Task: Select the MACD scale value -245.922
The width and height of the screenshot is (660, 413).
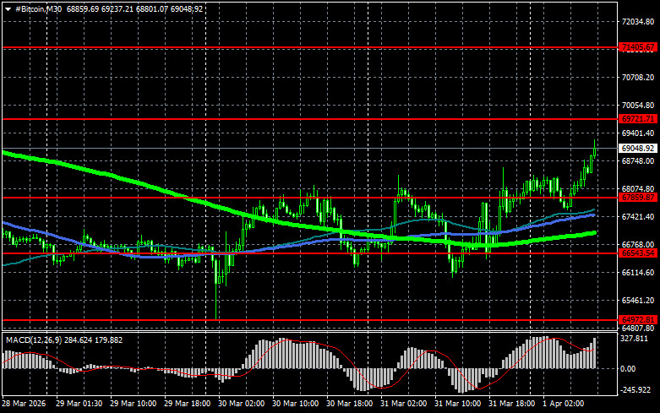Action: (635, 390)
